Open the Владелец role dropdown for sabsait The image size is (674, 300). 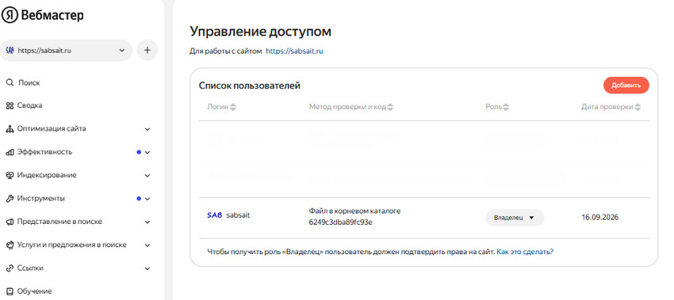[x=515, y=218]
